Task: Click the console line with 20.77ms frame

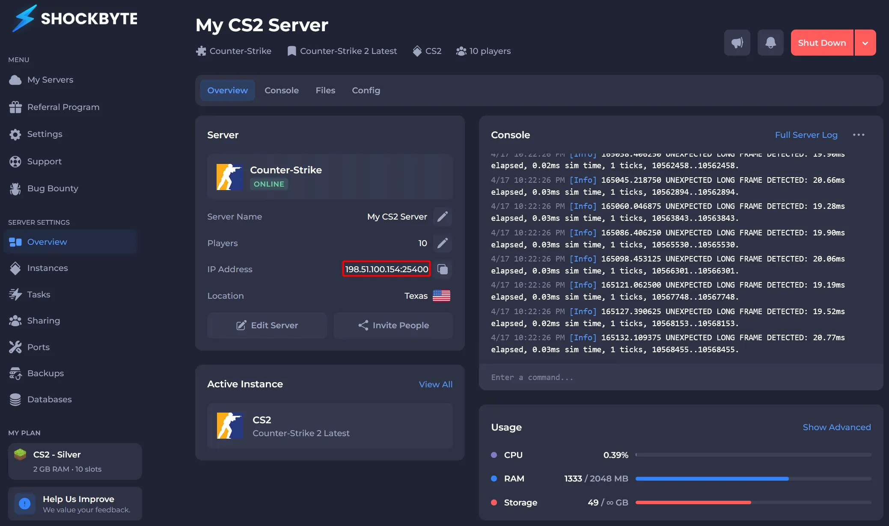Action: tap(668, 343)
